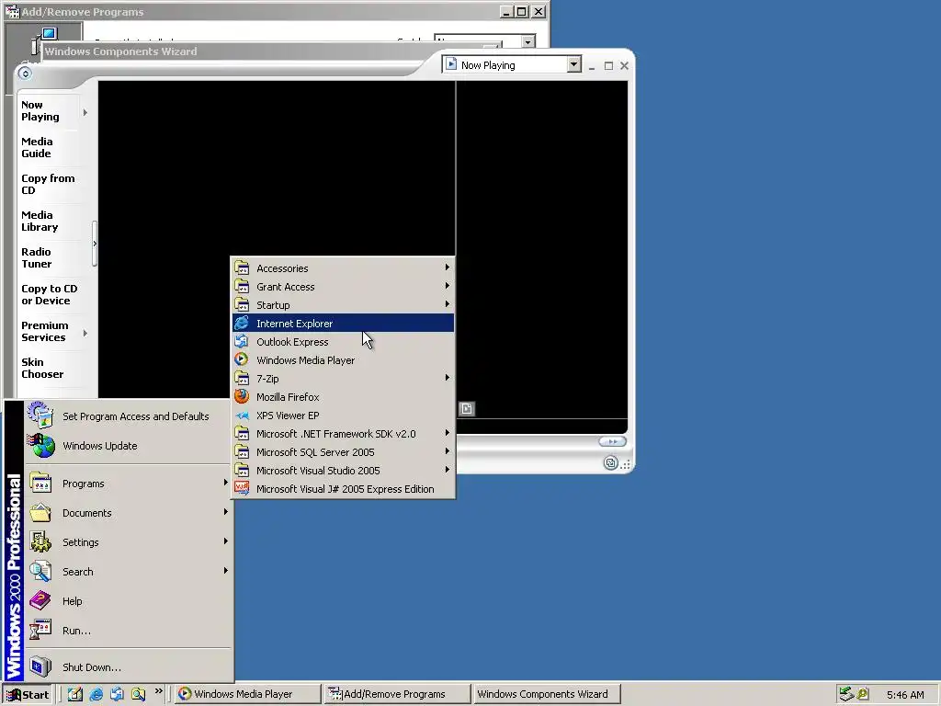
Task: Click the Media Player menu bar toggle button
Action: [x=25, y=74]
